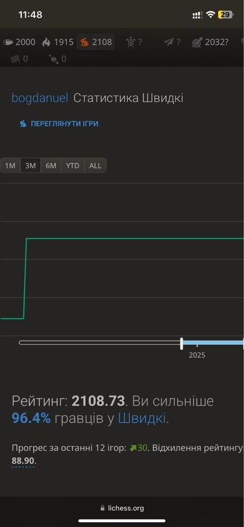Open Classical turtle rating stats
244x527 pixels.
tap(134, 42)
